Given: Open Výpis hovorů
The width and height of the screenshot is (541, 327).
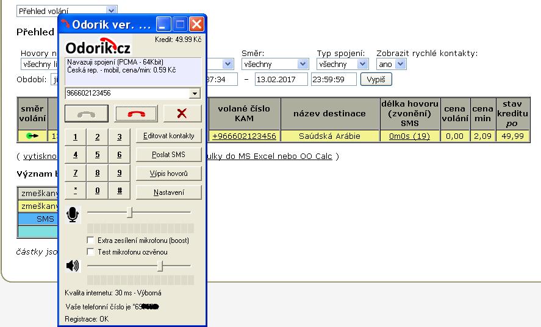Looking at the screenshot, I should tap(169, 174).
